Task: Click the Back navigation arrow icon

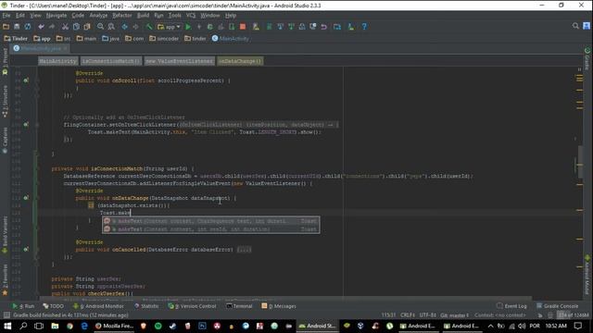Action: [124, 27]
